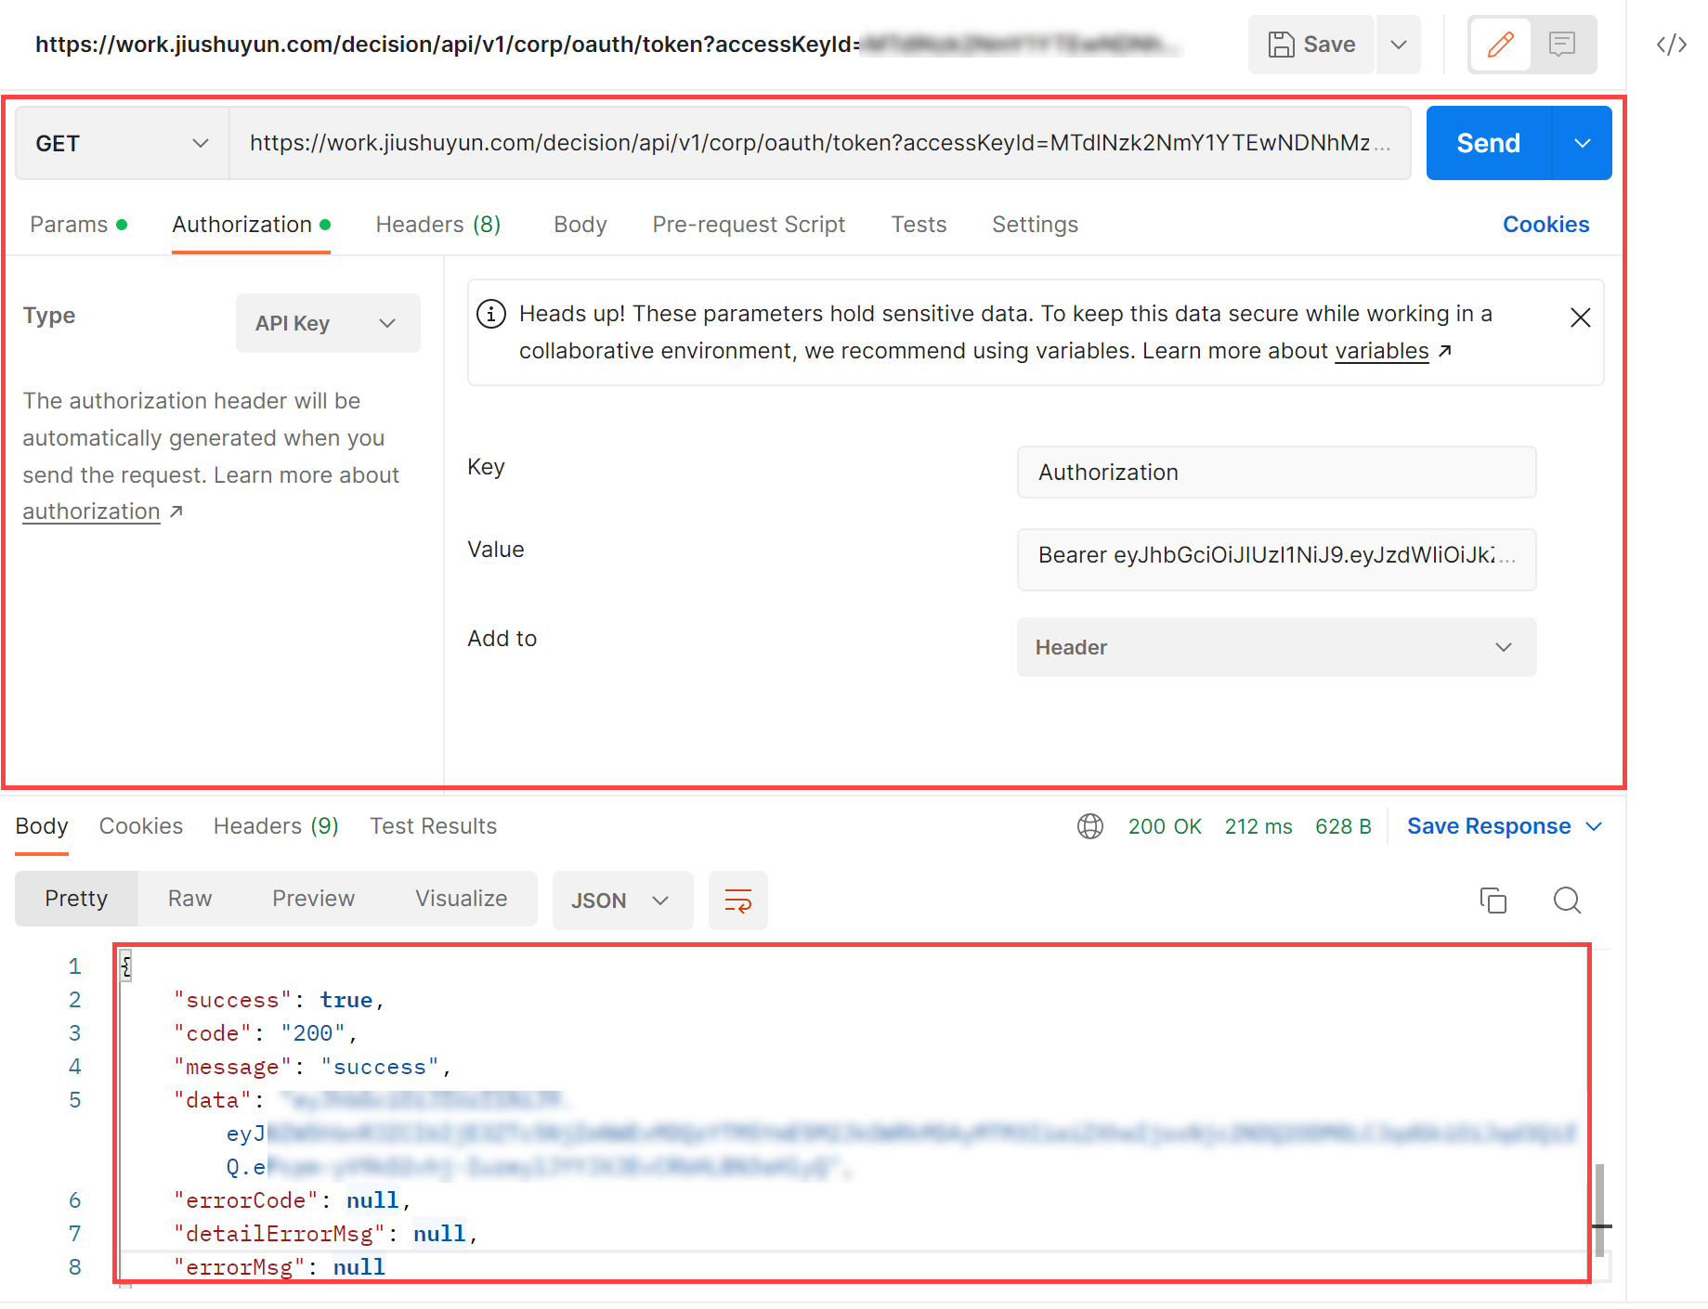Screen dimensions: 1708x1309
Task: Click the 200 OK status text
Action: [x=1165, y=826]
